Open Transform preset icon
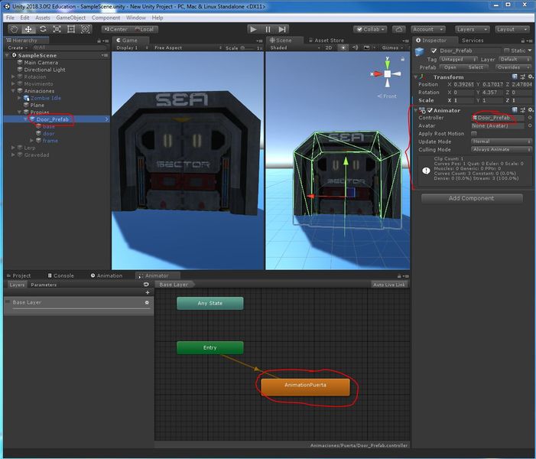 (523, 76)
